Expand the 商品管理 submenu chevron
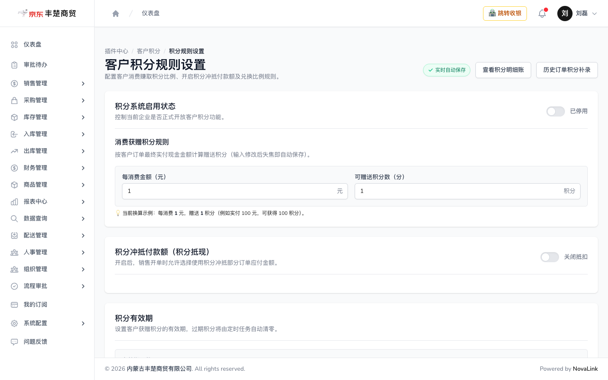 click(x=83, y=185)
